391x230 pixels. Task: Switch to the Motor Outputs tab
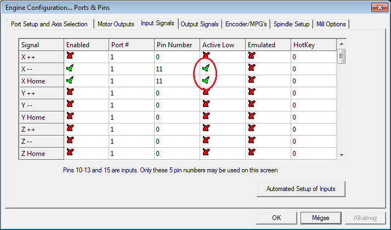tap(116, 24)
